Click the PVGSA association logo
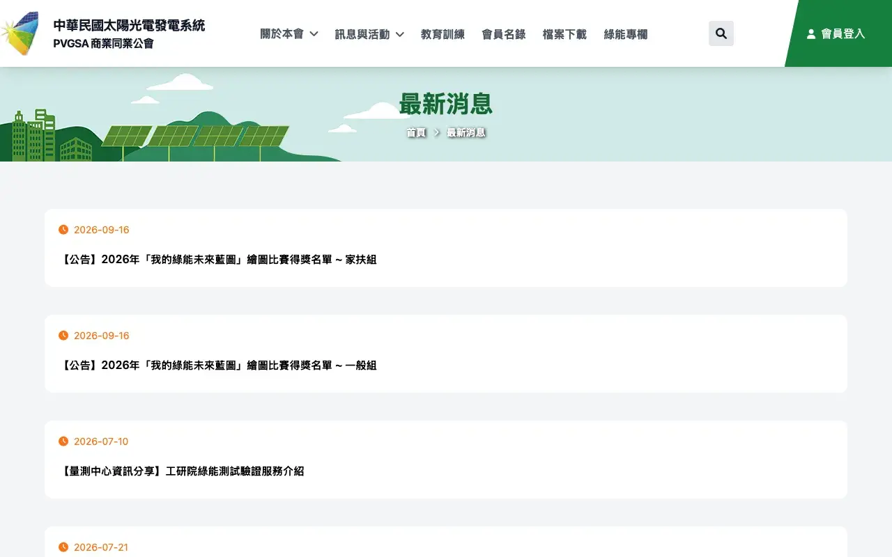Viewport: 892px width, 557px height. click(20, 33)
